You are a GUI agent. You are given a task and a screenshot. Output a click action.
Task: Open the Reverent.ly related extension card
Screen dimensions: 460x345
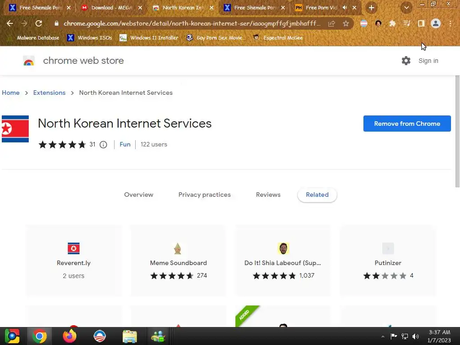[74, 261]
